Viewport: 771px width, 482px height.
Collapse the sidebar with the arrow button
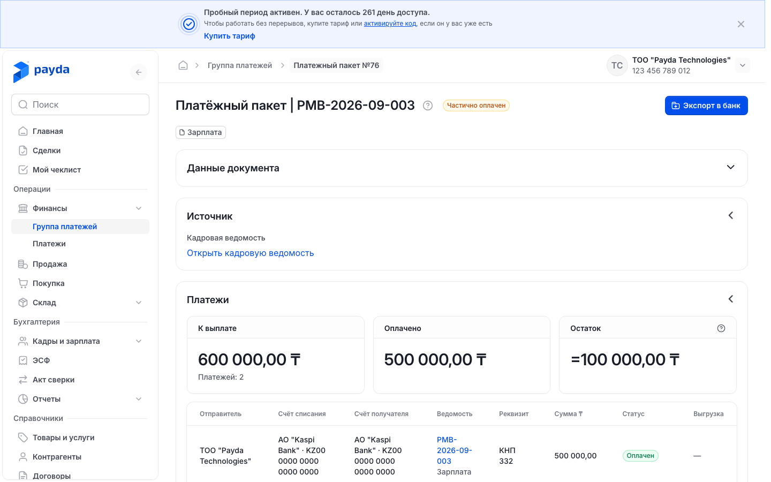click(x=139, y=72)
